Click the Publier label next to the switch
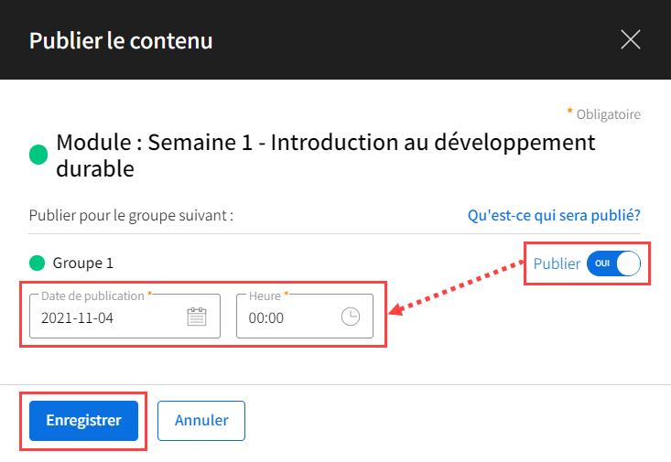This screenshot has width=671, height=462. 557,263
